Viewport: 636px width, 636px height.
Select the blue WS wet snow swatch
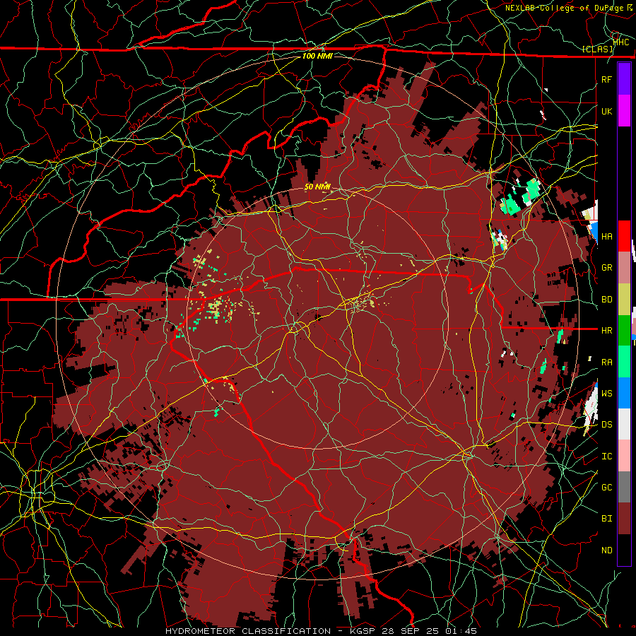[x=624, y=393]
